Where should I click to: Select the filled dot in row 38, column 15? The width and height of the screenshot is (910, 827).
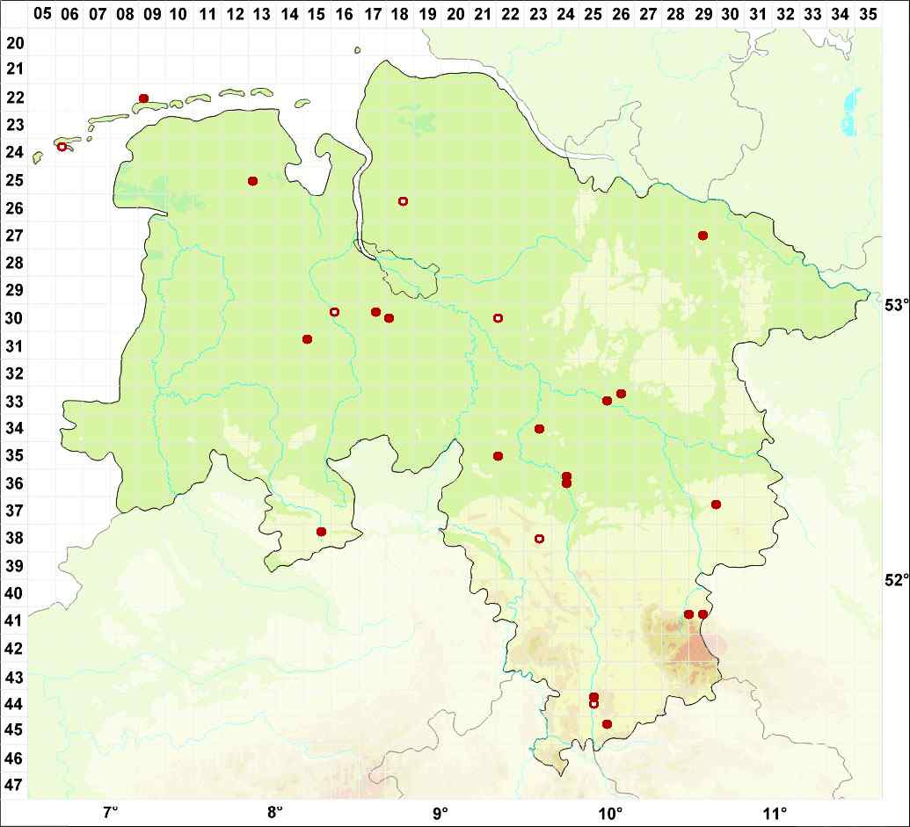(x=321, y=532)
